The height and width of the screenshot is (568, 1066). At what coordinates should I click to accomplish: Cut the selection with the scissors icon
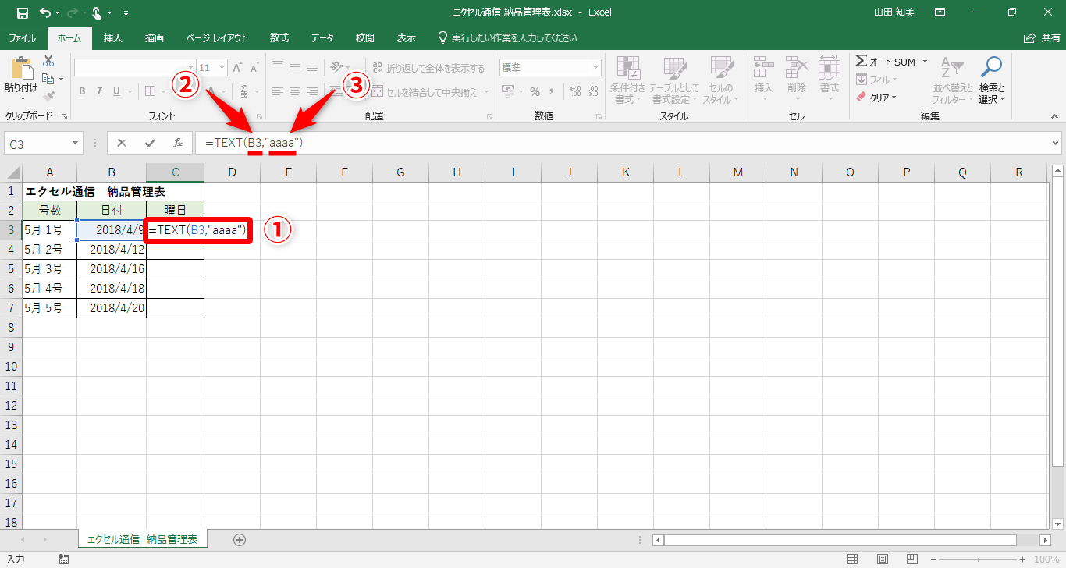click(x=48, y=61)
